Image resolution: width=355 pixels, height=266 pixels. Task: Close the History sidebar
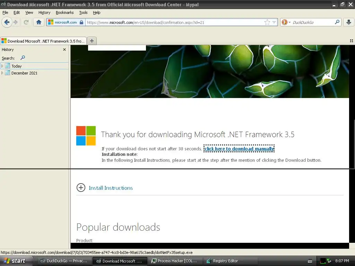click(x=64, y=50)
